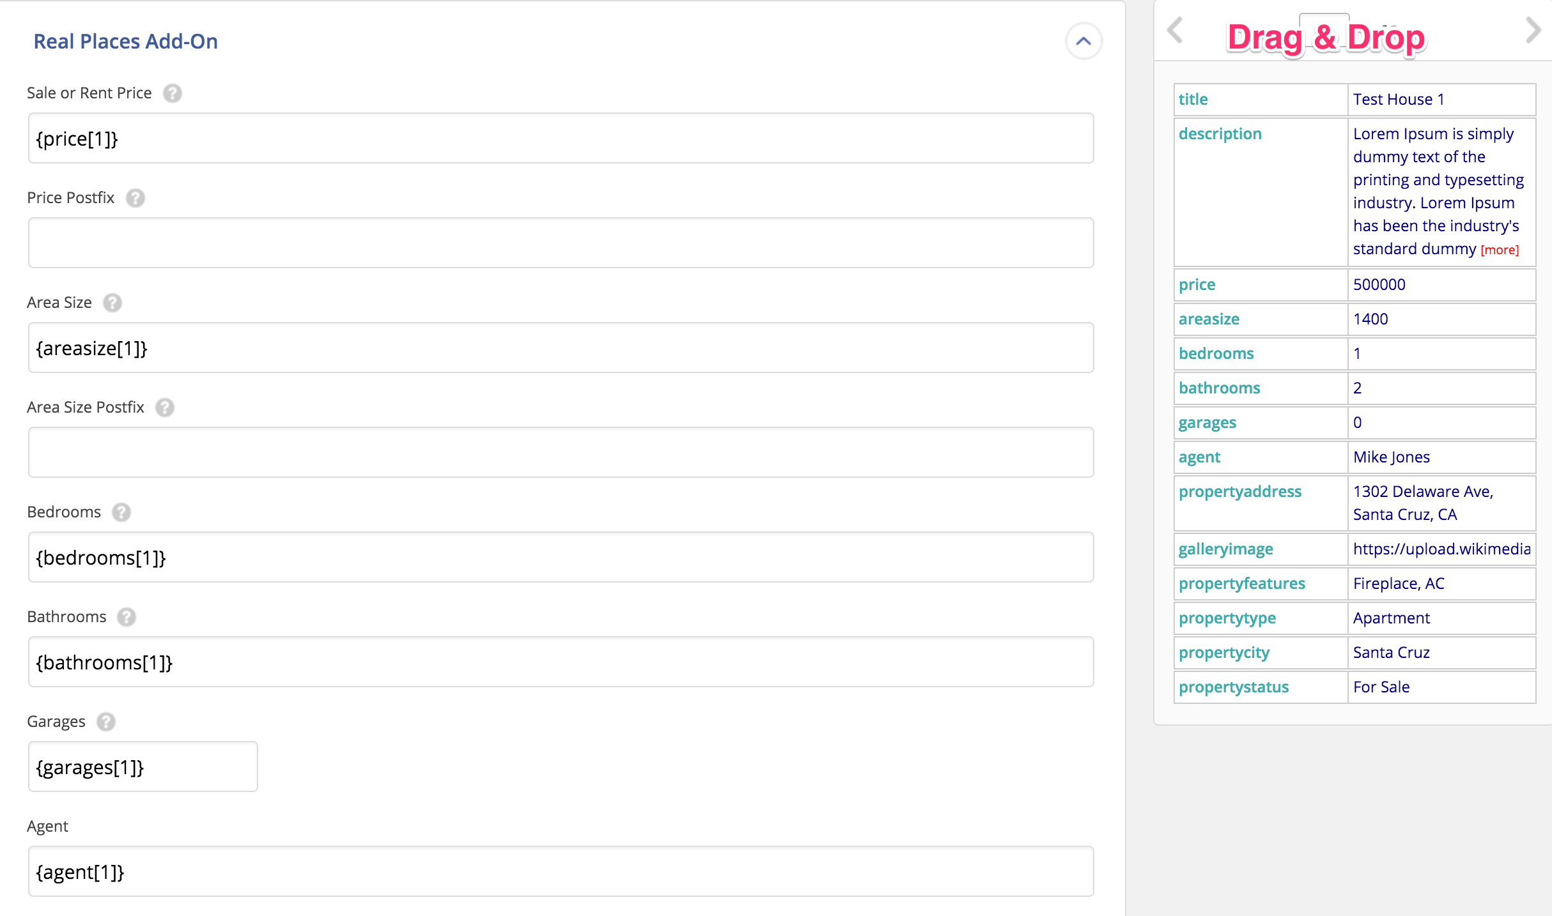Screen dimensions: 1552x916
Task: Select the garages field name
Action: pos(1207,423)
